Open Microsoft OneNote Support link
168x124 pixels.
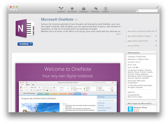click(142, 36)
